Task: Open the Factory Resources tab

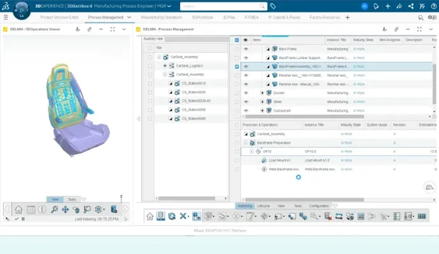Action: click(324, 17)
